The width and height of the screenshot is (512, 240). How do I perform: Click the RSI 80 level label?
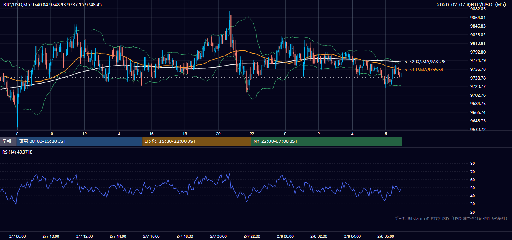(472, 164)
